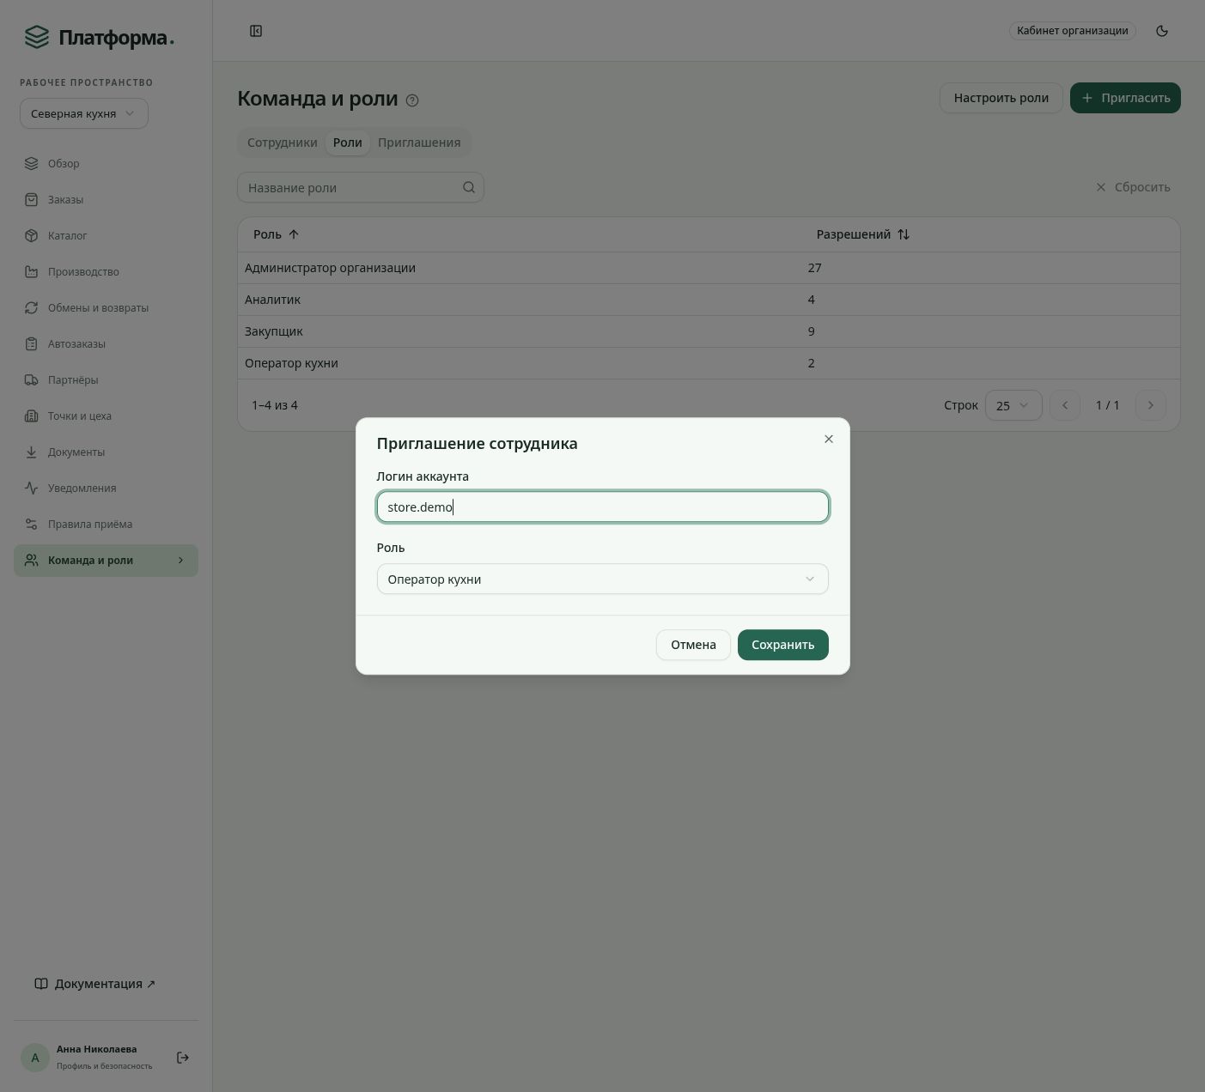Open the Документация link

94,984
